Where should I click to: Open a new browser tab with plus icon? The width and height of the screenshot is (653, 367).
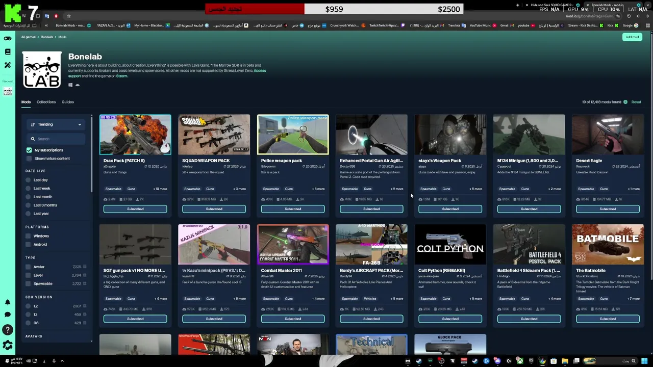(517, 5)
